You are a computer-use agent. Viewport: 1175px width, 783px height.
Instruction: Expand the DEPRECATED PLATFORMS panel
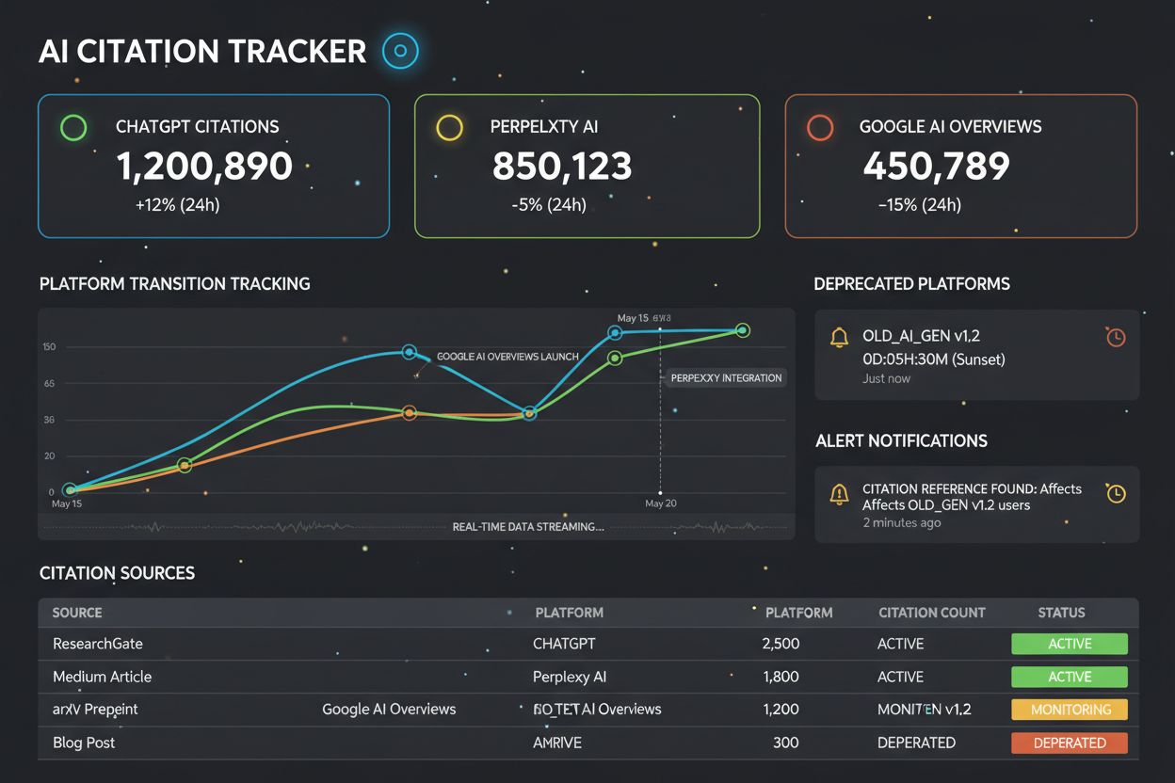911,283
